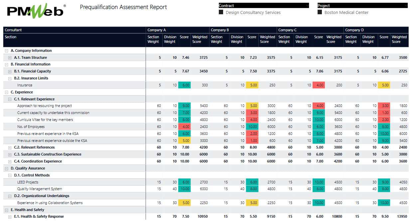Expand the A.1 Team Structure section

[x=10, y=57]
